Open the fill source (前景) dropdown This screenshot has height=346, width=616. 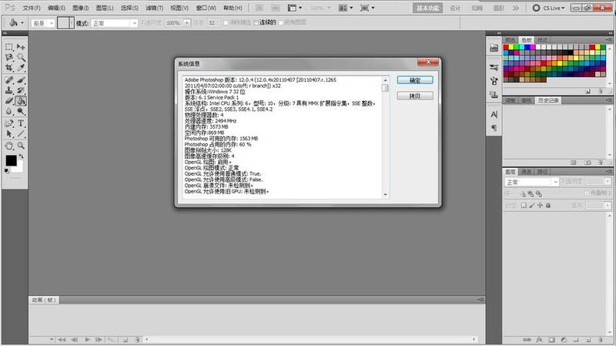pyautogui.click(x=43, y=23)
